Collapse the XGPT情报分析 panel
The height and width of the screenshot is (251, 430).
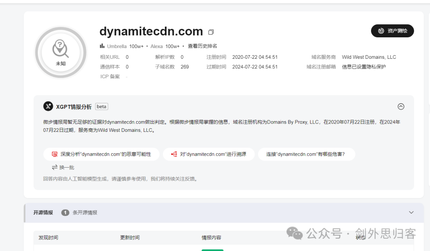(x=401, y=106)
